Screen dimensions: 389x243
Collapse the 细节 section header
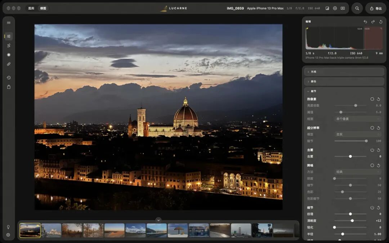344,91
